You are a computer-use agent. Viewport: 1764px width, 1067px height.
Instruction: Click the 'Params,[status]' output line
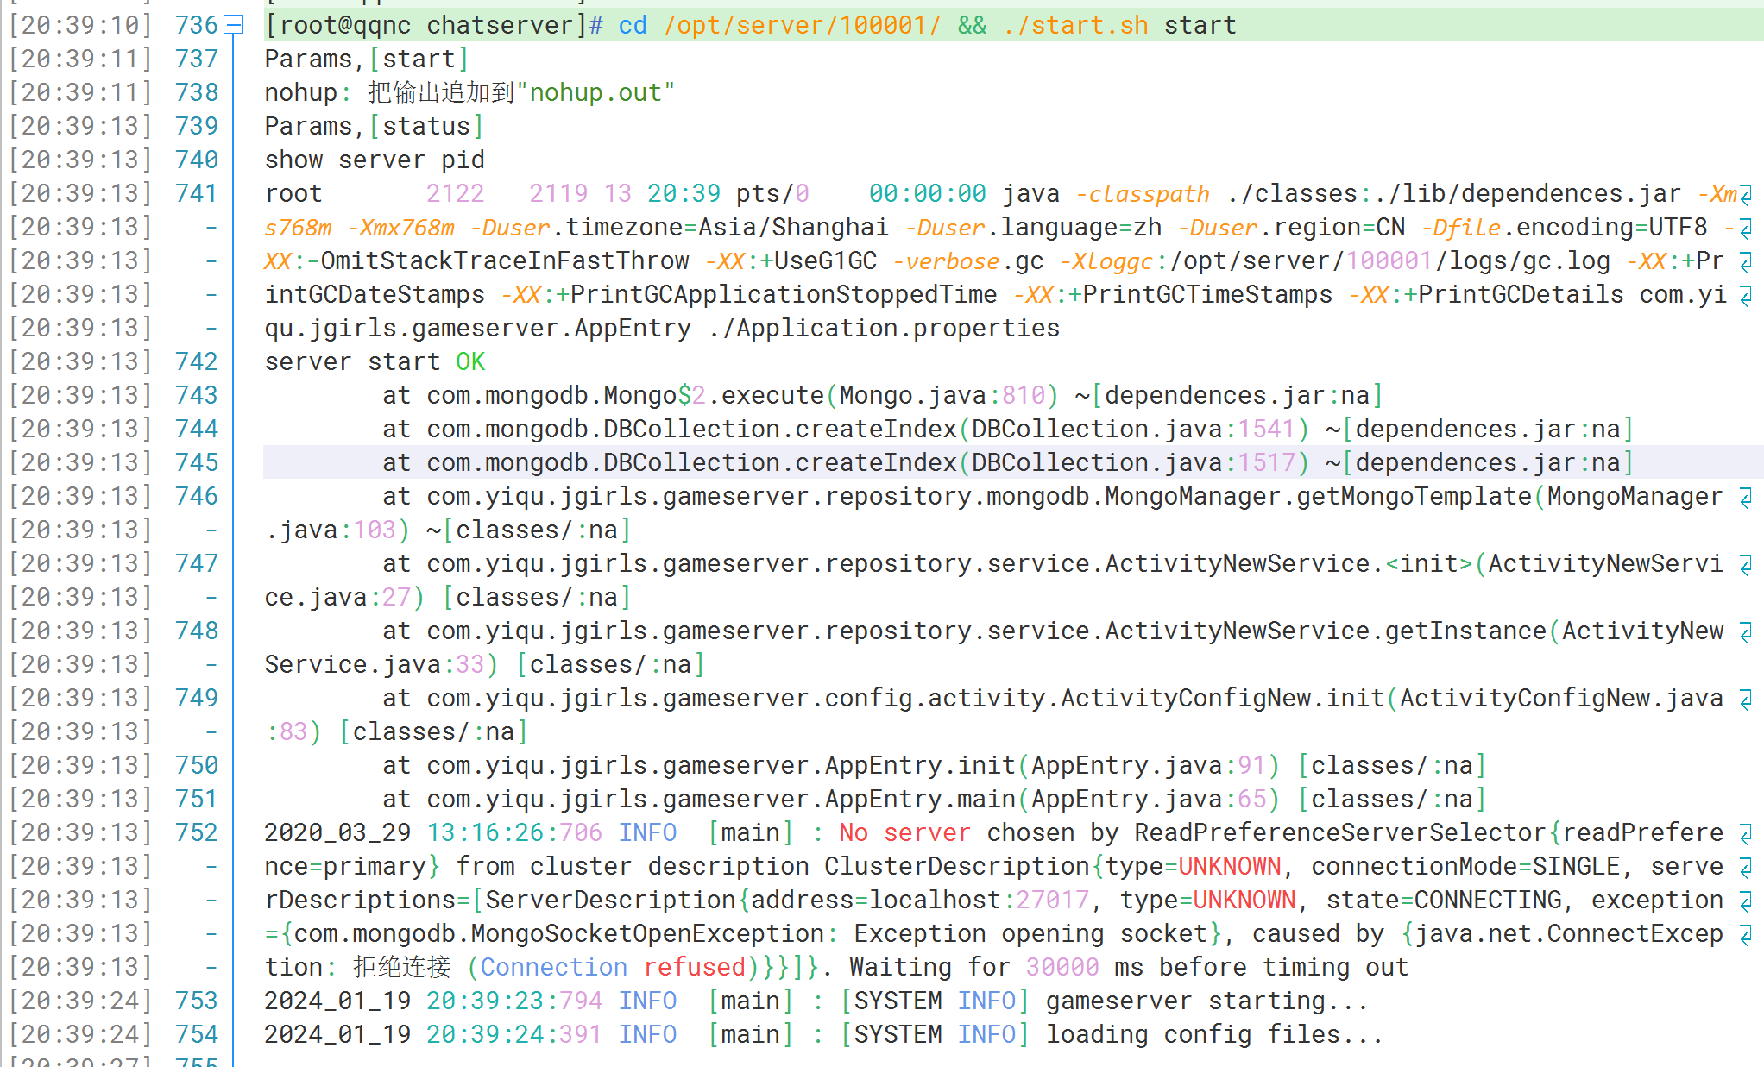pos(374,126)
